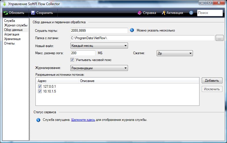Click Активация in the toolbar
The image size is (227, 143).
(172, 13)
